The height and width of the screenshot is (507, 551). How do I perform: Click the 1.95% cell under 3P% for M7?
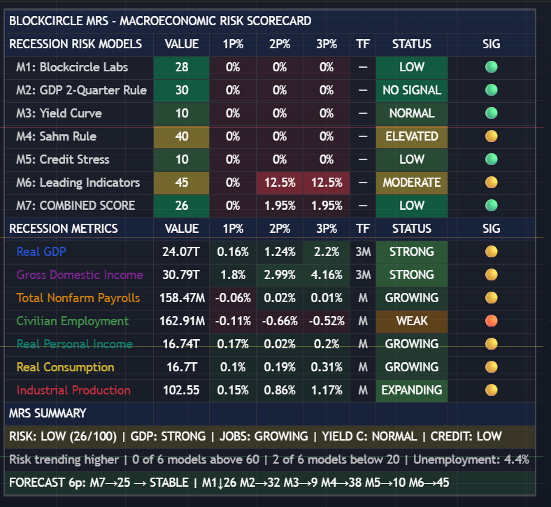pos(327,205)
